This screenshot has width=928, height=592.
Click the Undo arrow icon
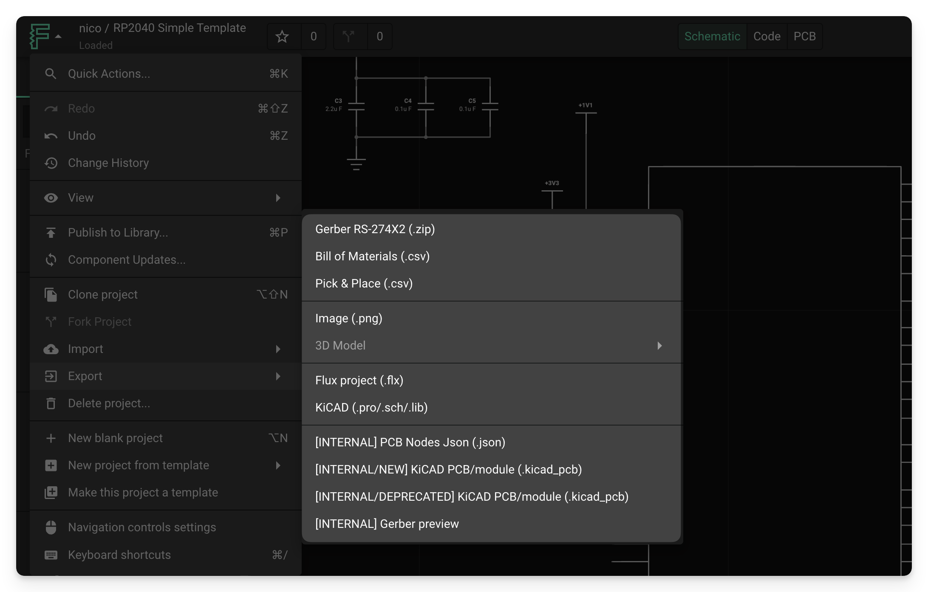51,135
